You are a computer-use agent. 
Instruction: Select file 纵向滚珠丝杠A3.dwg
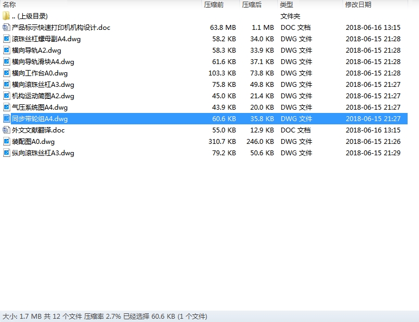[x=43, y=153]
